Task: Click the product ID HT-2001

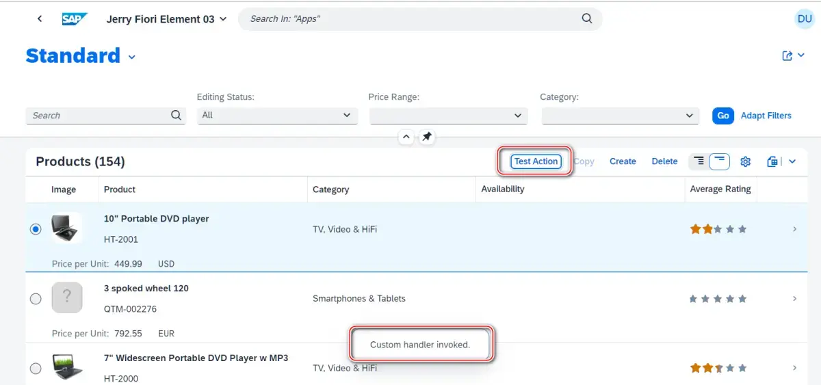Action: click(121, 239)
